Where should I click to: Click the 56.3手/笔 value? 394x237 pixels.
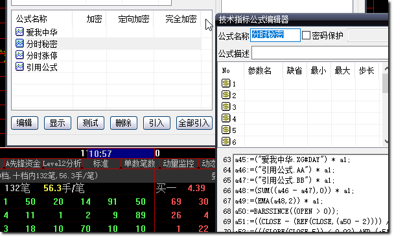point(64,188)
